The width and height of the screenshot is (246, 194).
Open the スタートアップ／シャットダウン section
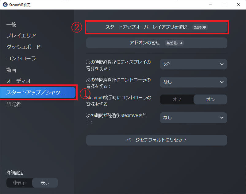37,92
